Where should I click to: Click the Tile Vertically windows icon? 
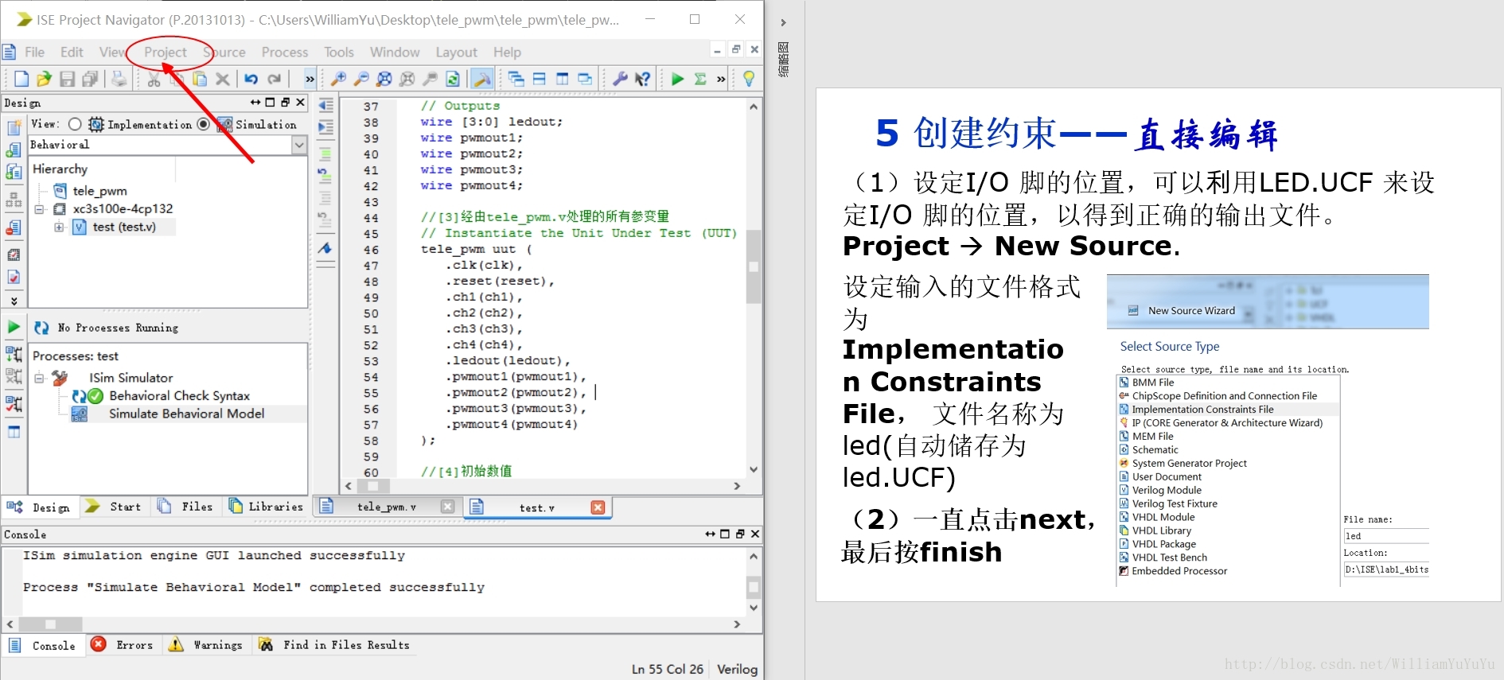[562, 79]
